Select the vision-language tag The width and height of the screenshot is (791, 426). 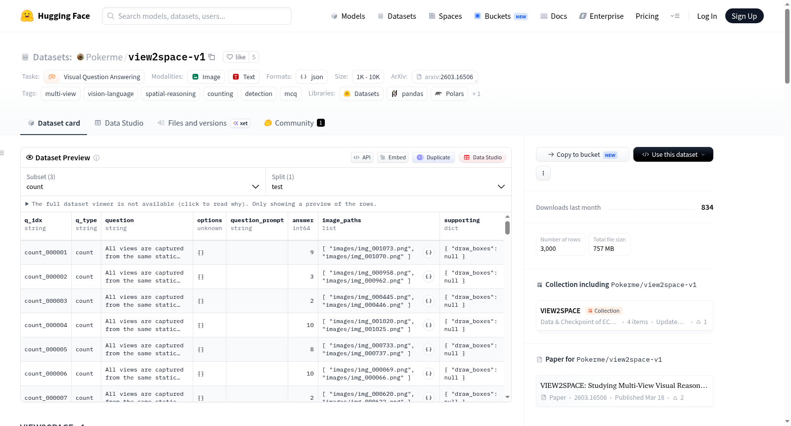pyautogui.click(x=111, y=94)
